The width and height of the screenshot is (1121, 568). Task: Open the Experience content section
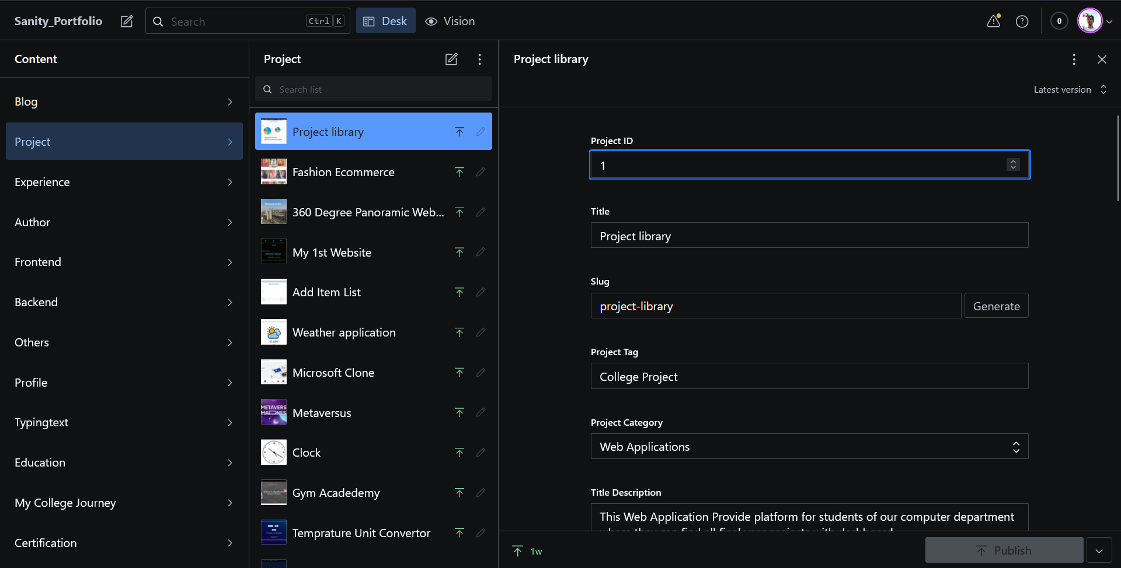pos(124,182)
